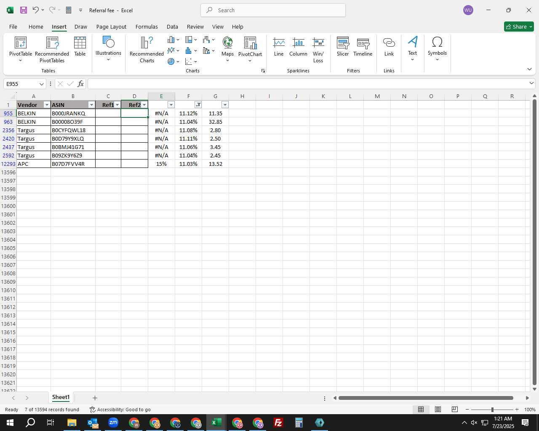
Task: Open the Vendor column filter dropdown
Action: click(47, 105)
